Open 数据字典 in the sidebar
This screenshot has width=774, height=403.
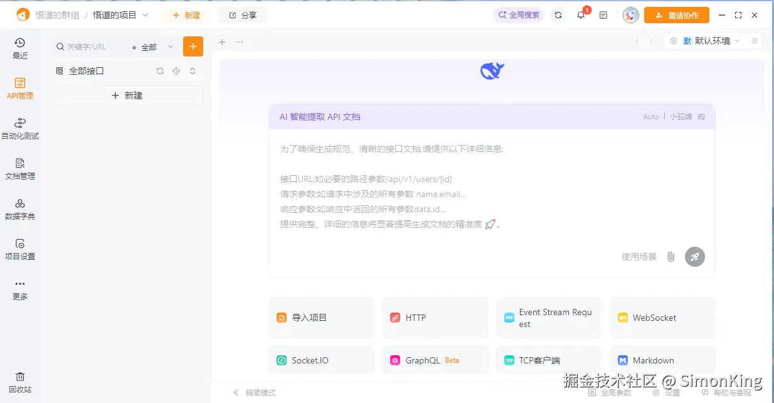point(20,209)
